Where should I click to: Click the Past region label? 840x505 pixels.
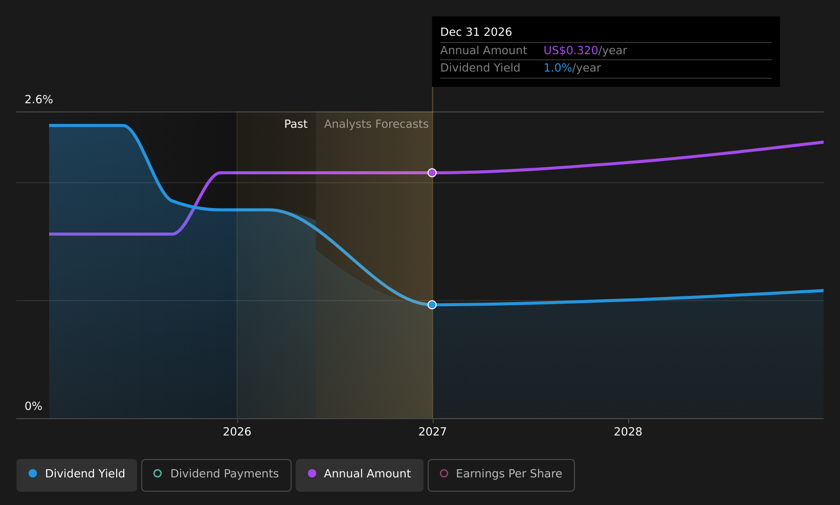(296, 124)
